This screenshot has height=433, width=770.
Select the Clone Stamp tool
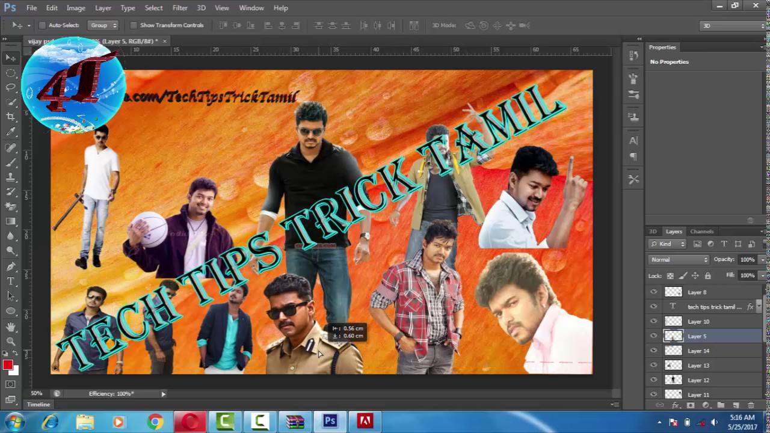point(11,177)
